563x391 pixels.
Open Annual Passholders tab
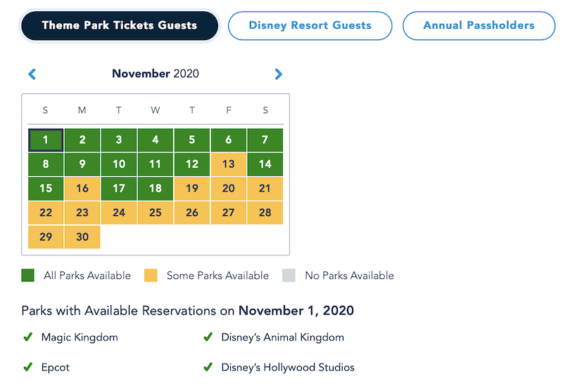pyautogui.click(x=479, y=26)
